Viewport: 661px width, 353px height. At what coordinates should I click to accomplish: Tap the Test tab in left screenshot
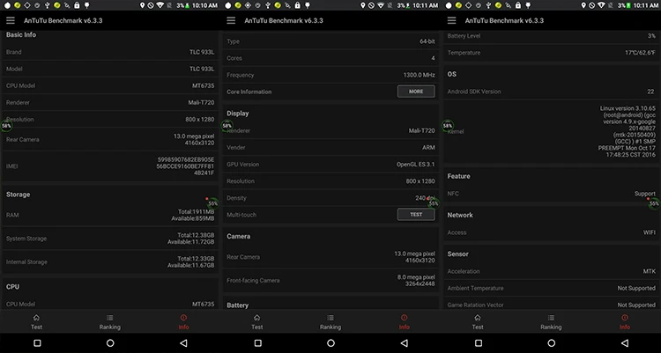click(x=36, y=322)
